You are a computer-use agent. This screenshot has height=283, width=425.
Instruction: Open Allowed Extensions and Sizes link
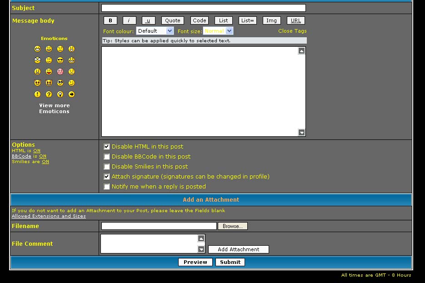pos(49,216)
